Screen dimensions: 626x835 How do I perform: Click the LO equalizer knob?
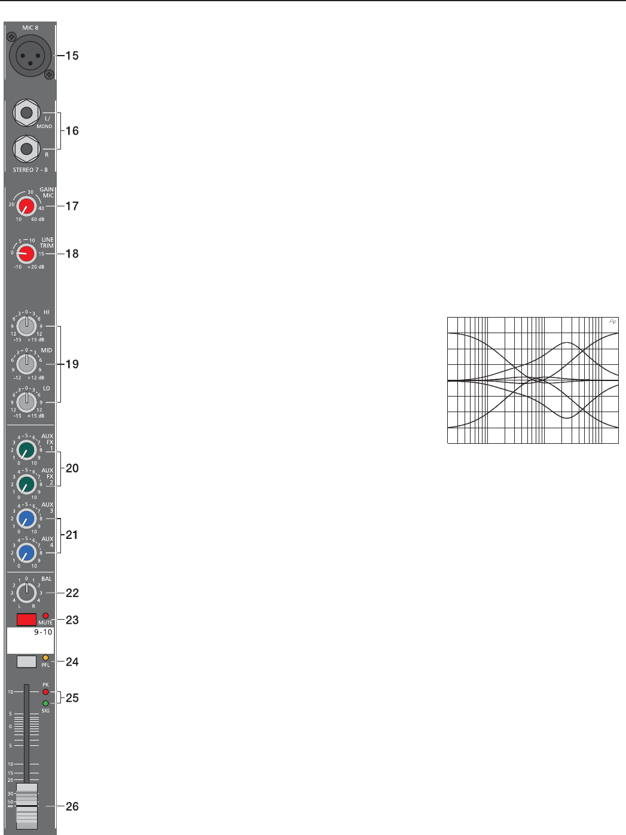26,402
